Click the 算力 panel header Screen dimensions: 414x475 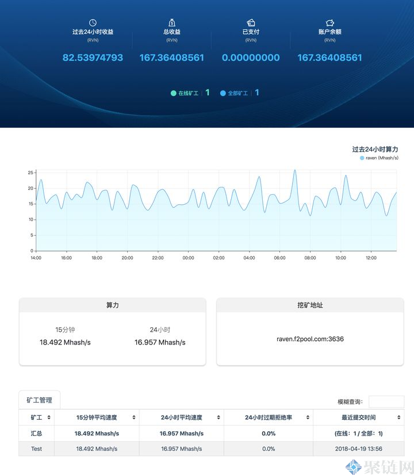(112, 305)
